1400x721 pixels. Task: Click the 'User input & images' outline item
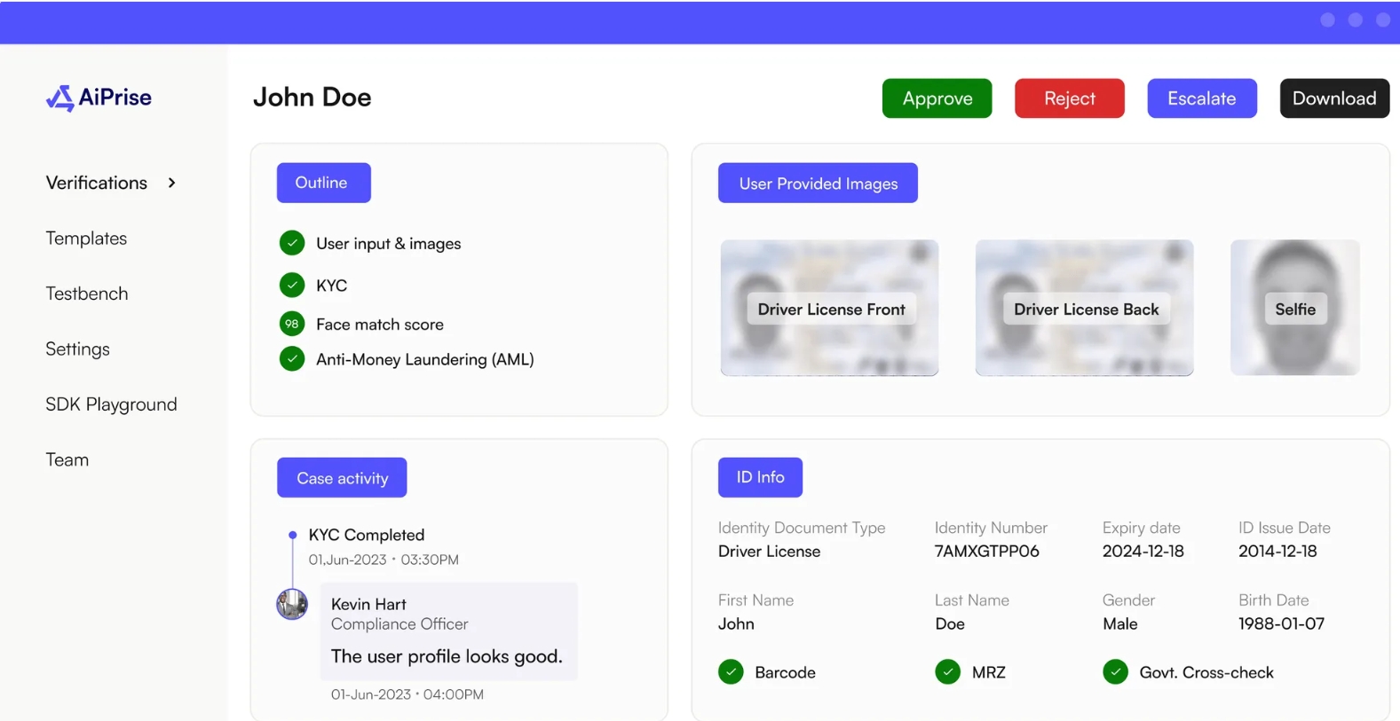389,244
